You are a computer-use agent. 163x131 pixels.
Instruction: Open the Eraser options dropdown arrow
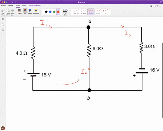coord(22,11)
